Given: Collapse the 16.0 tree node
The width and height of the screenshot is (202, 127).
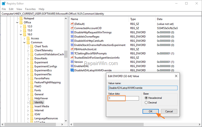Looking at the screenshot, I should click(21, 34).
